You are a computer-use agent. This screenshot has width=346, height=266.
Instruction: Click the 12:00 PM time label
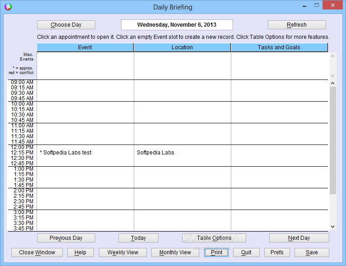click(x=22, y=147)
